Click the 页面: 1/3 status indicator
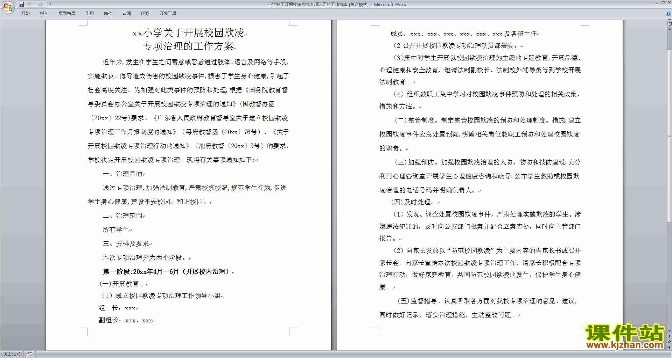672x358 pixels. point(12,354)
